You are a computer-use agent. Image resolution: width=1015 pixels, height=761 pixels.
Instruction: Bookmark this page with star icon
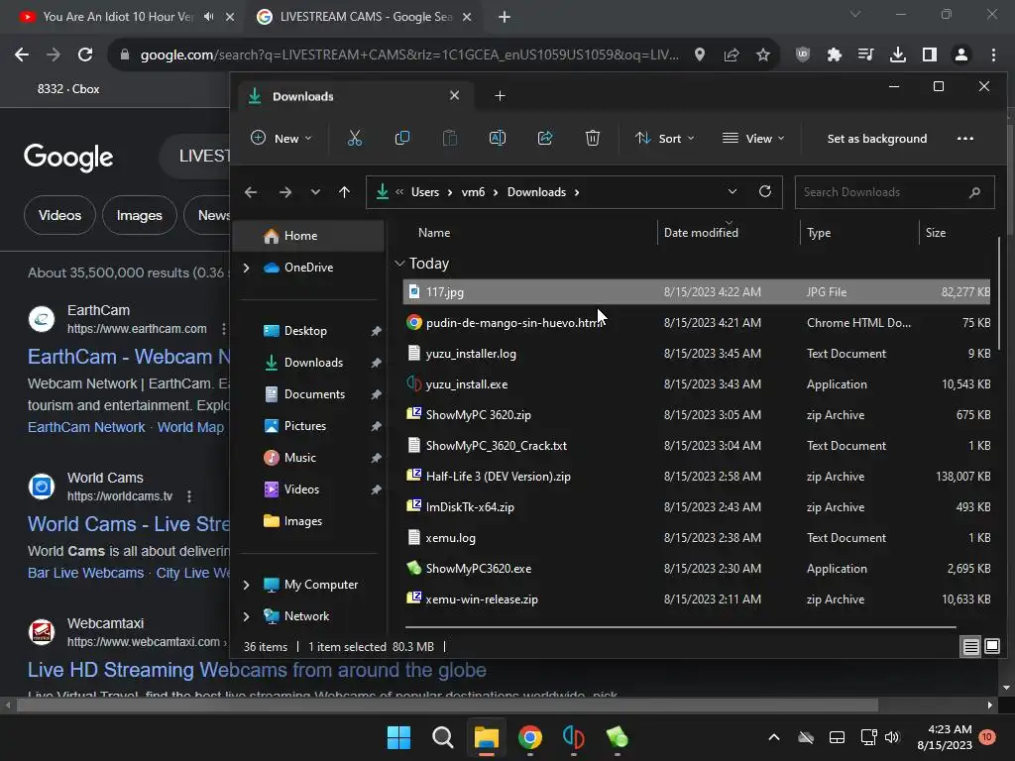pos(763,55)
